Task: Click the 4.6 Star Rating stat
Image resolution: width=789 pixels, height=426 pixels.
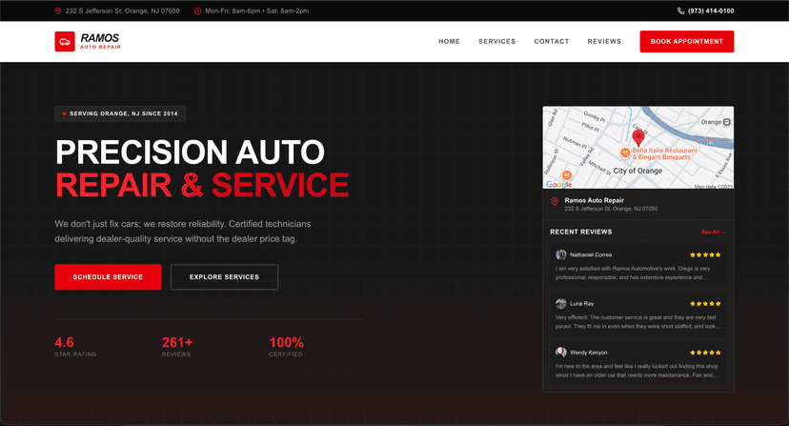Action: [75, 347]
